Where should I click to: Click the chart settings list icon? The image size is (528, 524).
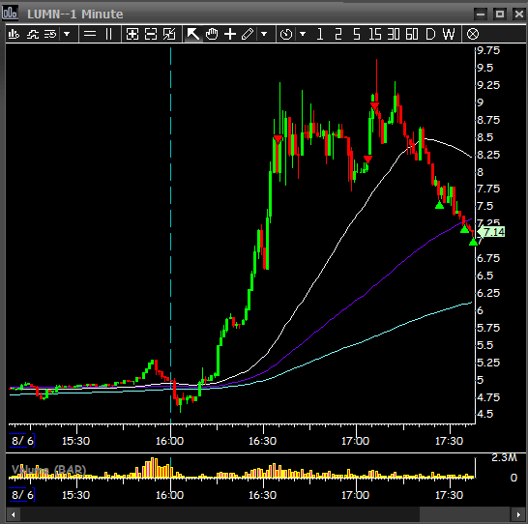[50, 34]
